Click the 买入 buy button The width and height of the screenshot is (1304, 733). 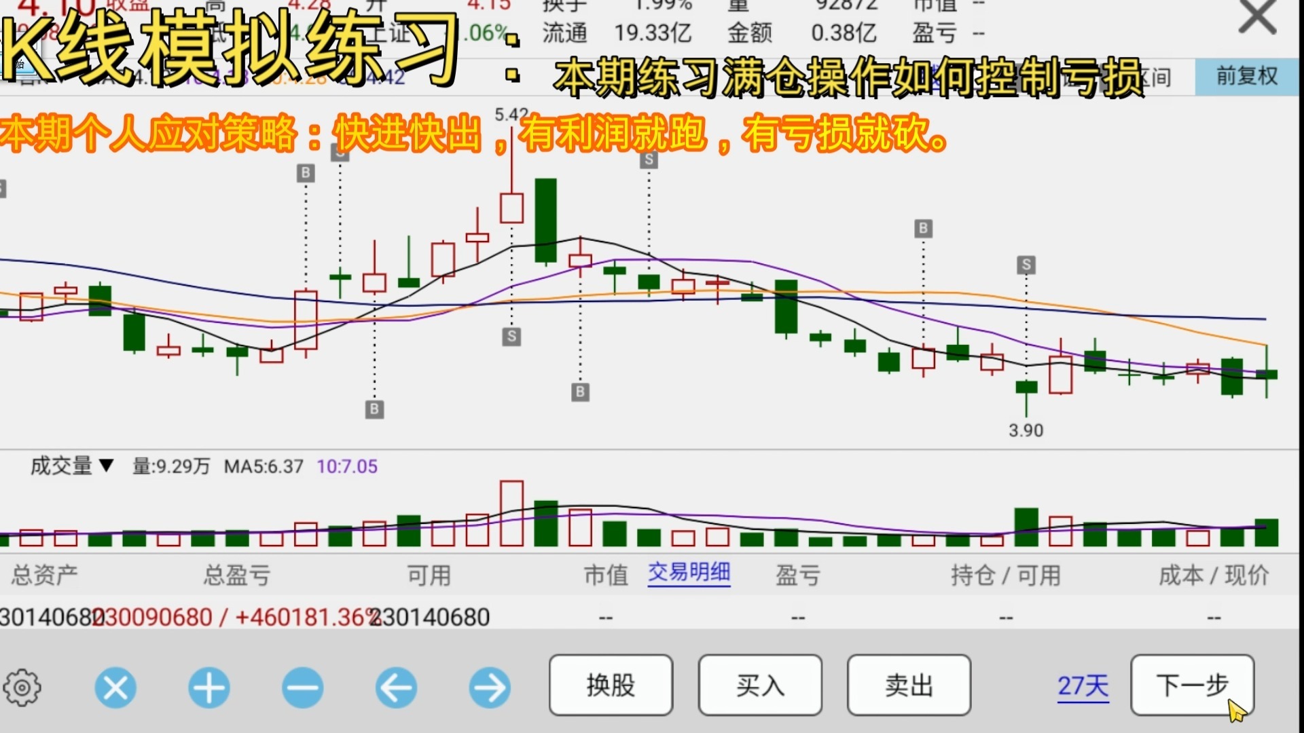(x=759, y=685)
